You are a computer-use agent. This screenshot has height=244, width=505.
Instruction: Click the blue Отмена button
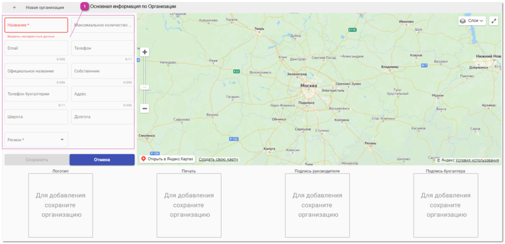[102, 160]
